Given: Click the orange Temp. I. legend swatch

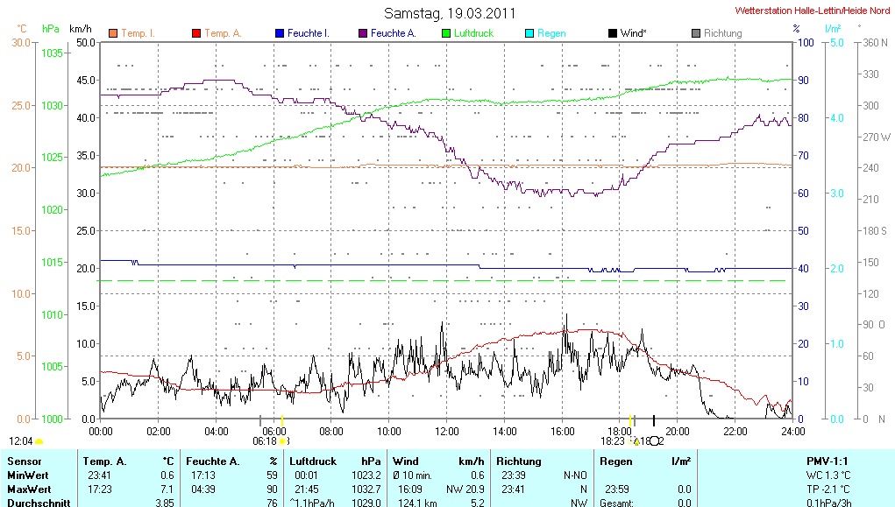Looking at the screenshot, I should (112, 33).
